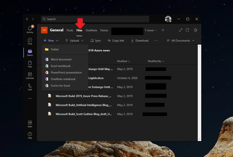The image size is (233, 157).
Task: Create a new OneNote notebook
Action: pos(65,79)
